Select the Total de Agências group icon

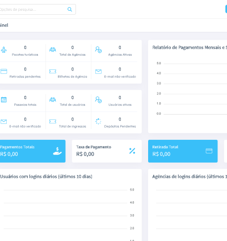(53, 49)
